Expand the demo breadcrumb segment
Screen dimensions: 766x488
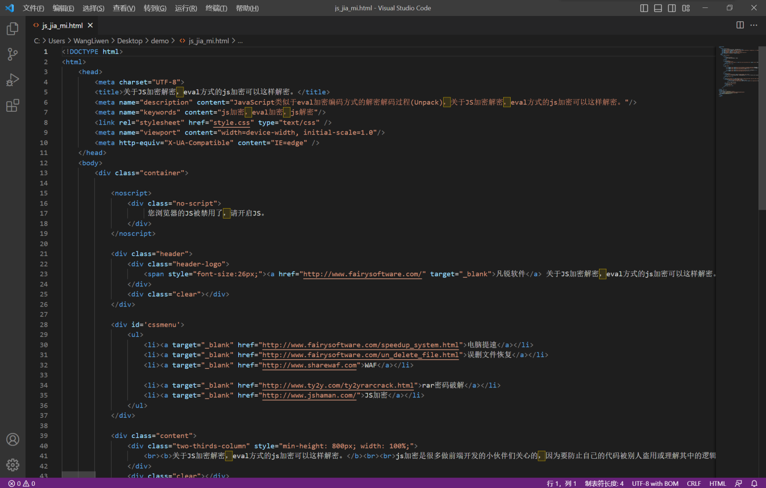(x=160, y=41)
